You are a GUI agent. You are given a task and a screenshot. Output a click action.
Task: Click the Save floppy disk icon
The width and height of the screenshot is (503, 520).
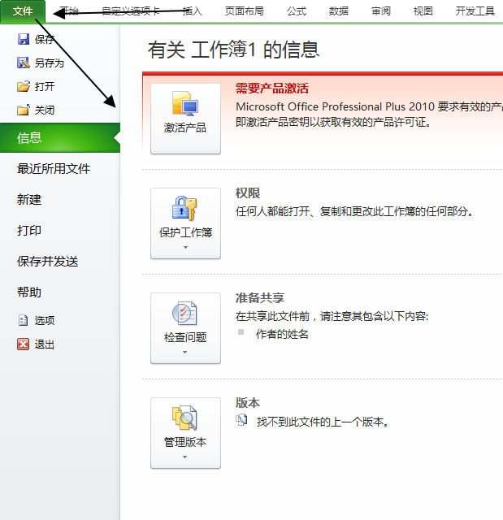click(24, 40)
